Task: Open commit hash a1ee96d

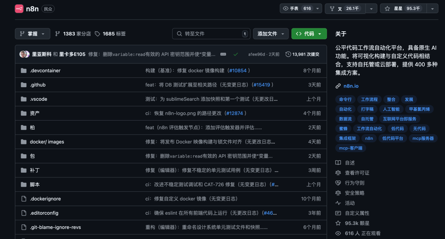Action: 257,54
